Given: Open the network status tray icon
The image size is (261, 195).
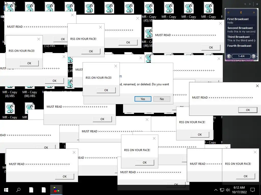Looking at the screenshot, I should click(x=222, y=190).
